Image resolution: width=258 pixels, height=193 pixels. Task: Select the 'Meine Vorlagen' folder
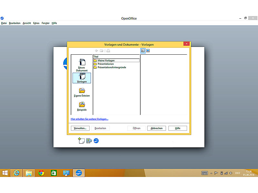[116, 60]
